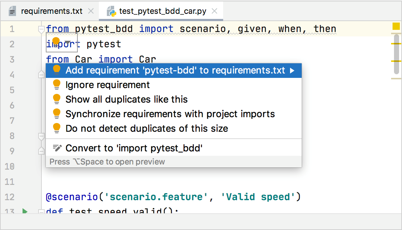Select 'Ignore requirement' from the menu
This screenshot has width=402, height=230.
[107, 84]
